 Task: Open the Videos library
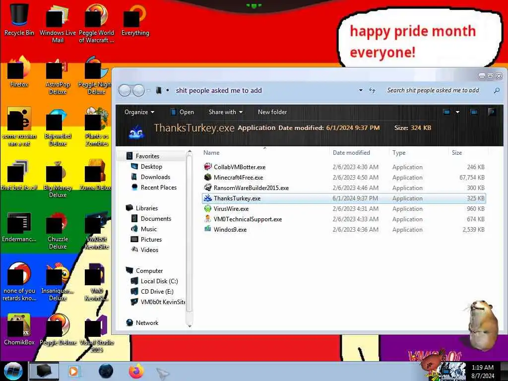coord(149,250)
